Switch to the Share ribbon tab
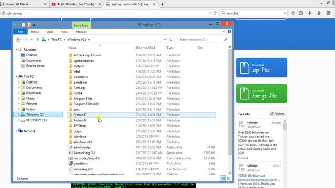The image size is (335, 188). click(x=50, y=32)
